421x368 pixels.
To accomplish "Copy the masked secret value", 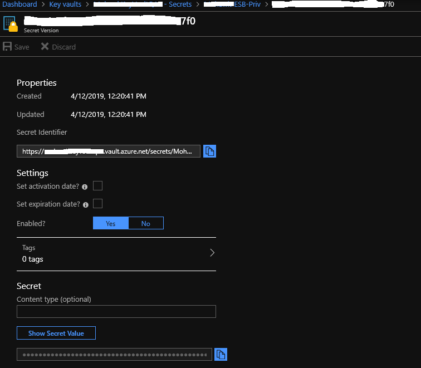I will (x=221, y=355).
